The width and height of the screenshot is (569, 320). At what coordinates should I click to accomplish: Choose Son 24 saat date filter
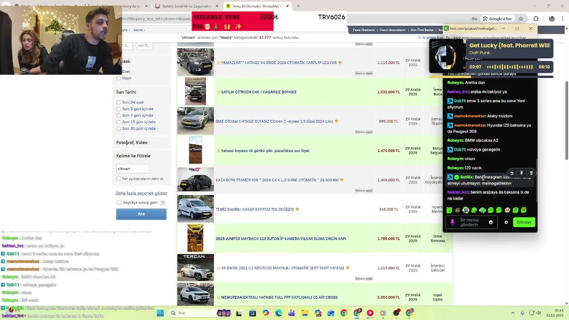click(119, 103)
